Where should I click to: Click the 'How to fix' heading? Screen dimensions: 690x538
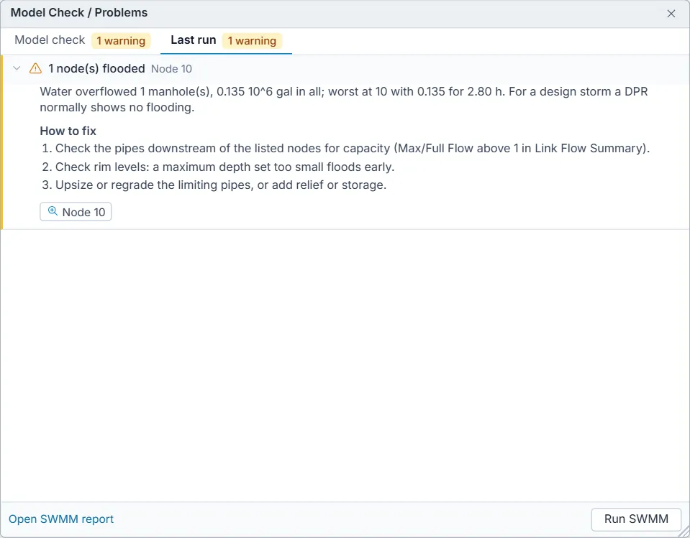click(x=68, y=131)
